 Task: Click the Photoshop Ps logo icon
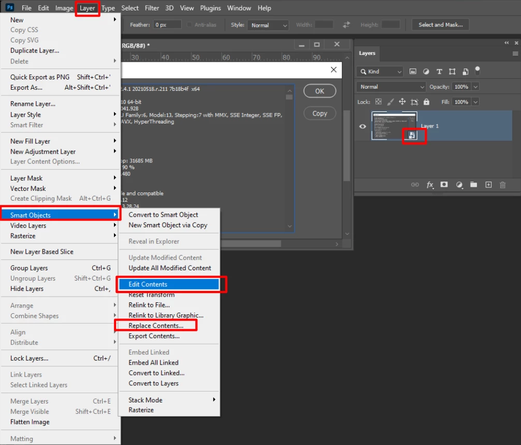(10, 7)
